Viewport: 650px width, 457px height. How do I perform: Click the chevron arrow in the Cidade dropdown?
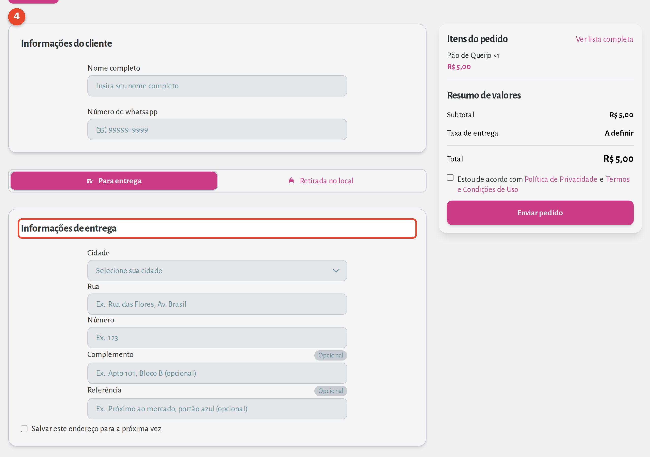[336, 271]
